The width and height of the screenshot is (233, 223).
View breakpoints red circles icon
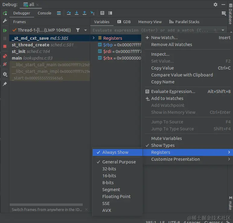5,56
